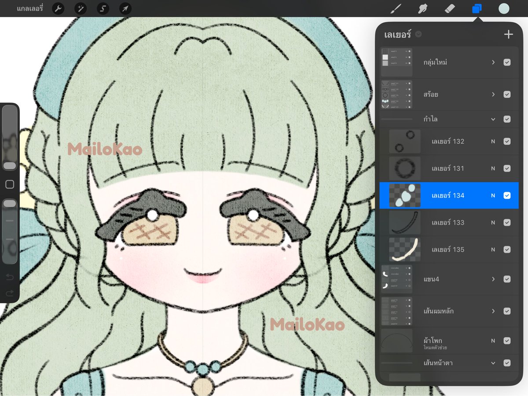Image resolution: width=528 pixels, height=396 pixels.
Task: Close the Layers panel via the layers icon
Action: tap(477, 8)
